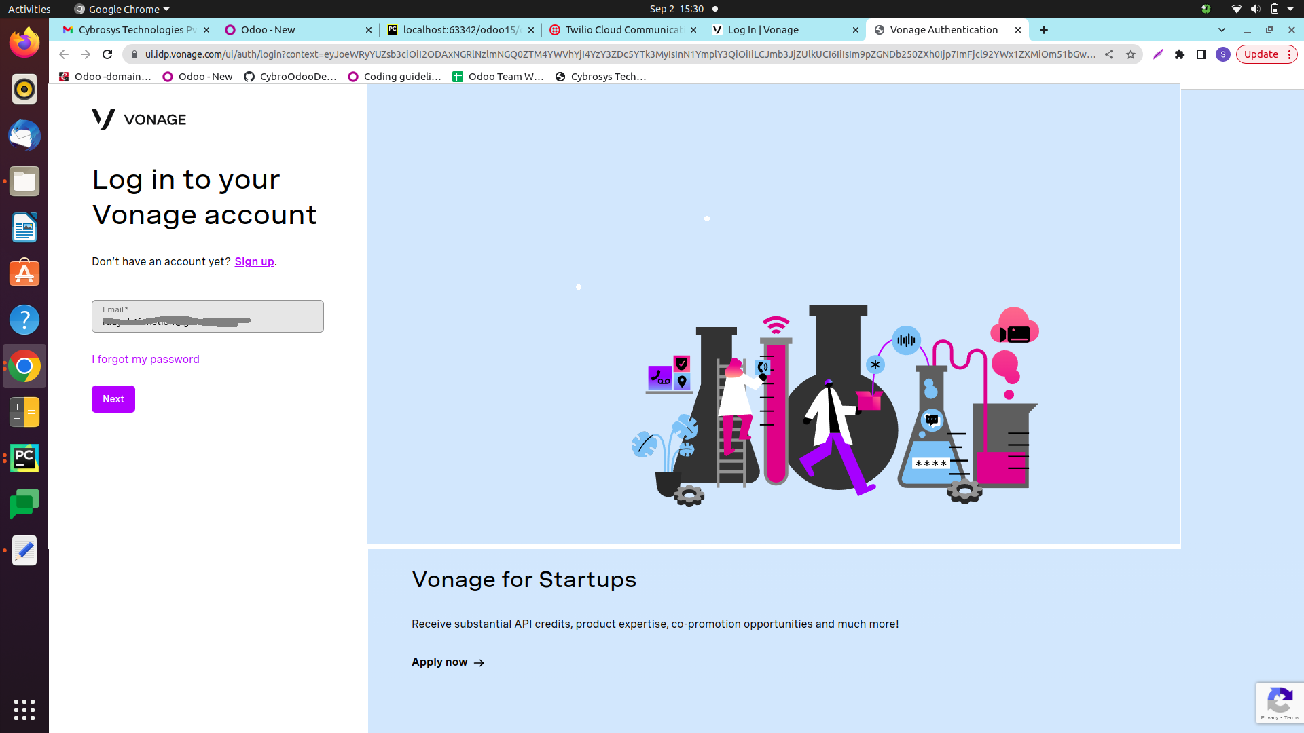Focus the Email input field
The width and height of the screenshot is (1304, 733).
click(x=207, y=316)
